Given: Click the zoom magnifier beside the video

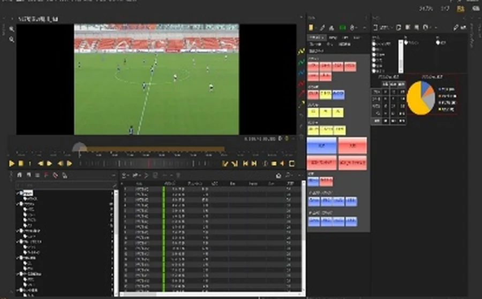Looking at the screenshot, I should click(12, 40).
